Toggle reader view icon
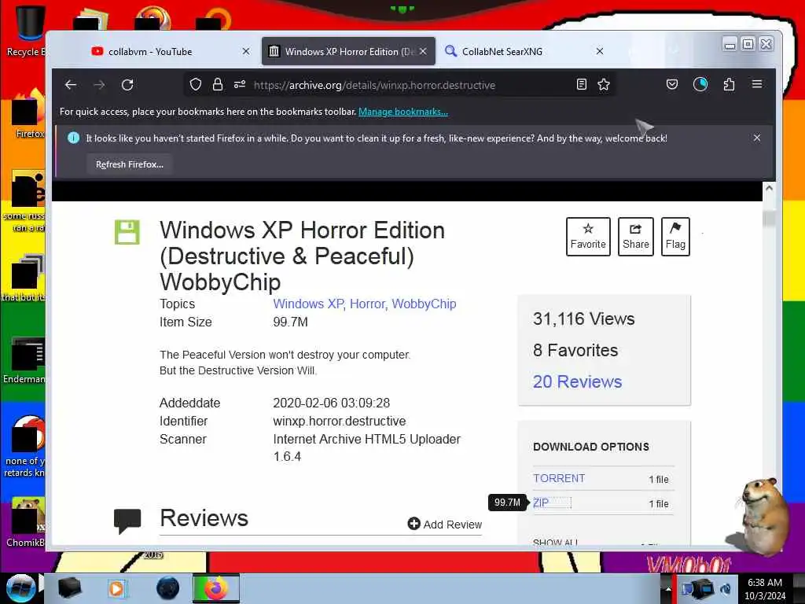The width and height of the screenshot is (805, 604). tap(581, 85)
